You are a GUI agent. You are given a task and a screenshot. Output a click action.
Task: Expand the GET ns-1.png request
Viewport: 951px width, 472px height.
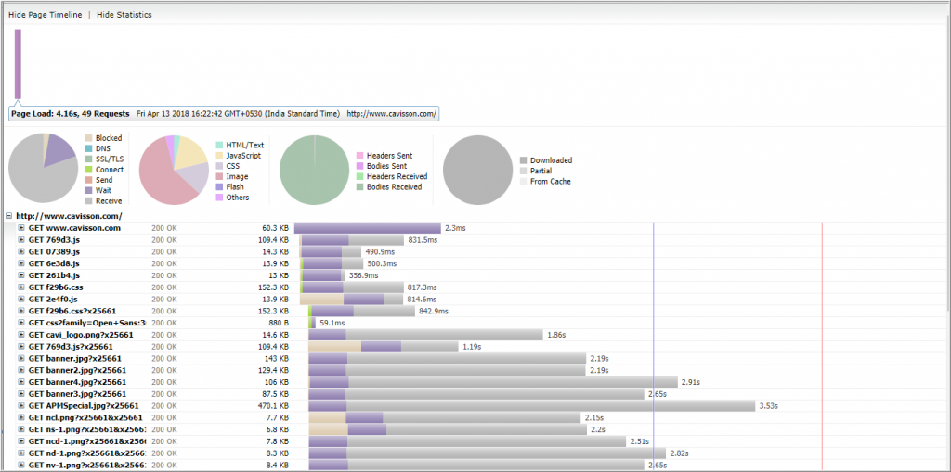[21, 429]
